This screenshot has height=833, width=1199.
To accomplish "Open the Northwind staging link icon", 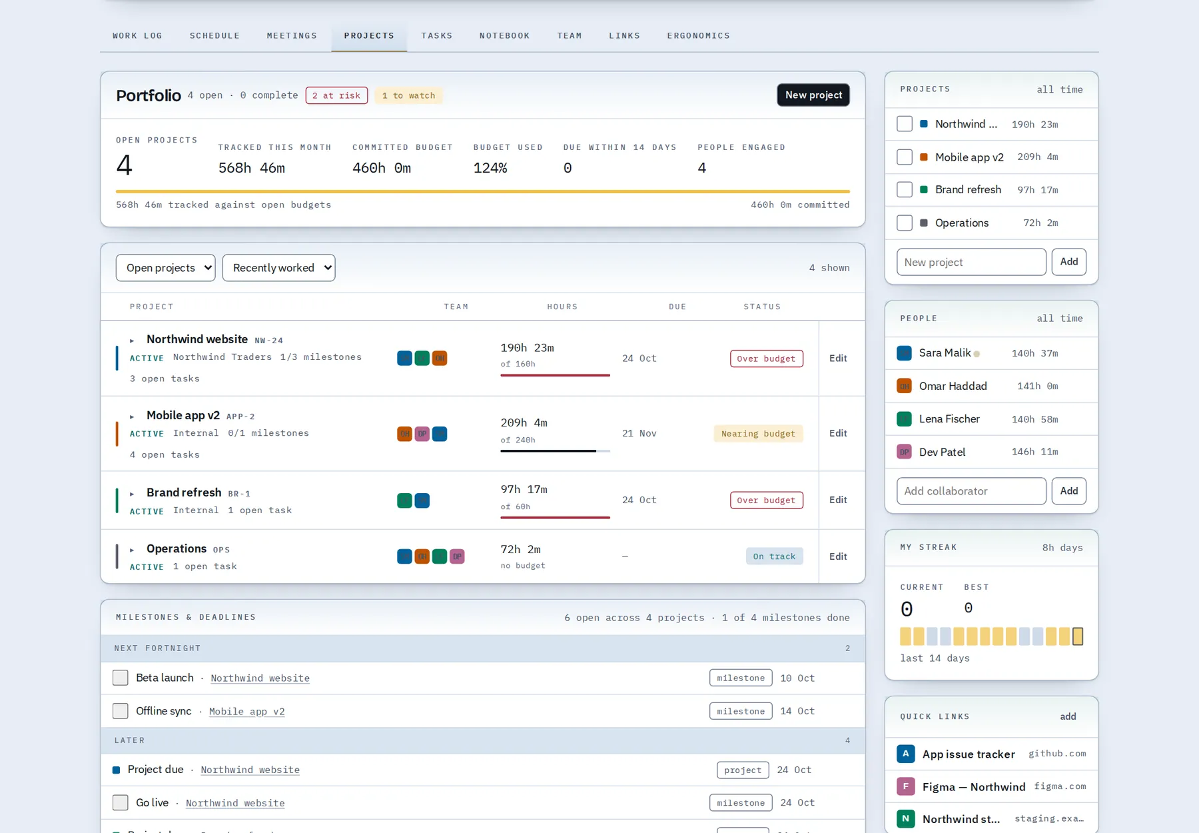I will pos(905,819).
